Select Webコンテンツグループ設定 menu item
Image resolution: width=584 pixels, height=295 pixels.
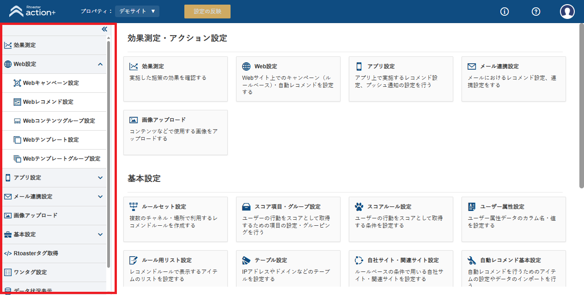54,121
